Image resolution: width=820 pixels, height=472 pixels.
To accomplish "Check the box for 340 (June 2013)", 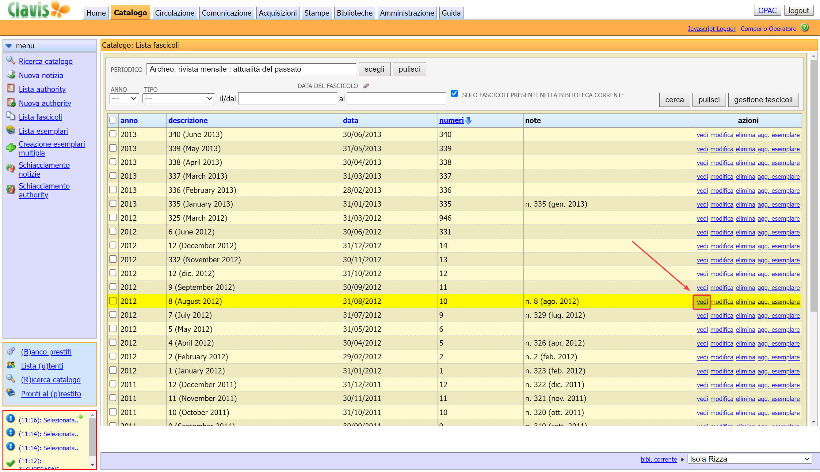I will pos(113,134).
